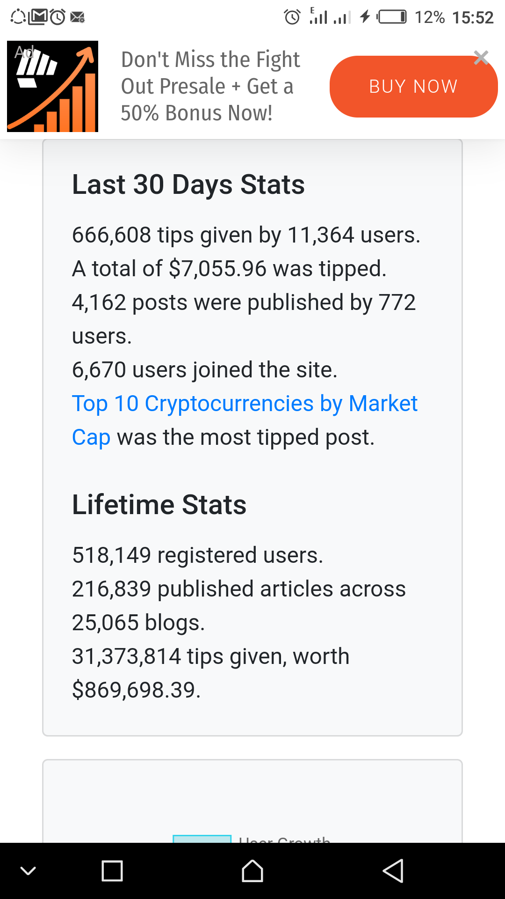505x899 pixels.
Task: Tap the cellular signal strength indicator
Action: click(320, 17)
